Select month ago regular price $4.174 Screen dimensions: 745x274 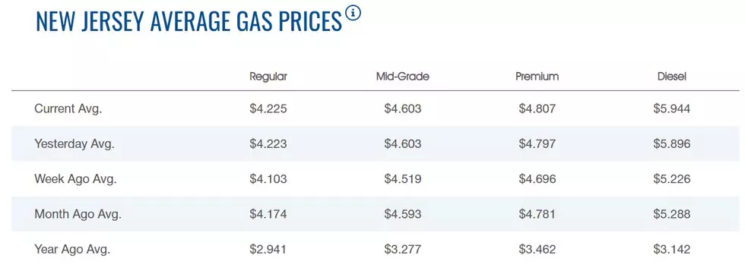(x=268, y=214)
